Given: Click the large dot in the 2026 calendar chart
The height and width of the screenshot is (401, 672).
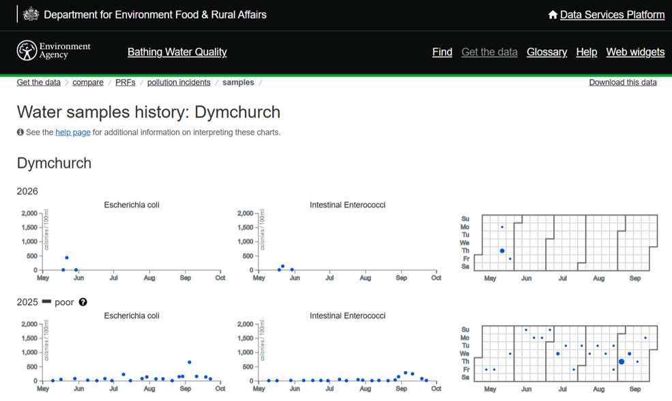Looking at the screenshot, I should click(x=502, y=251).
